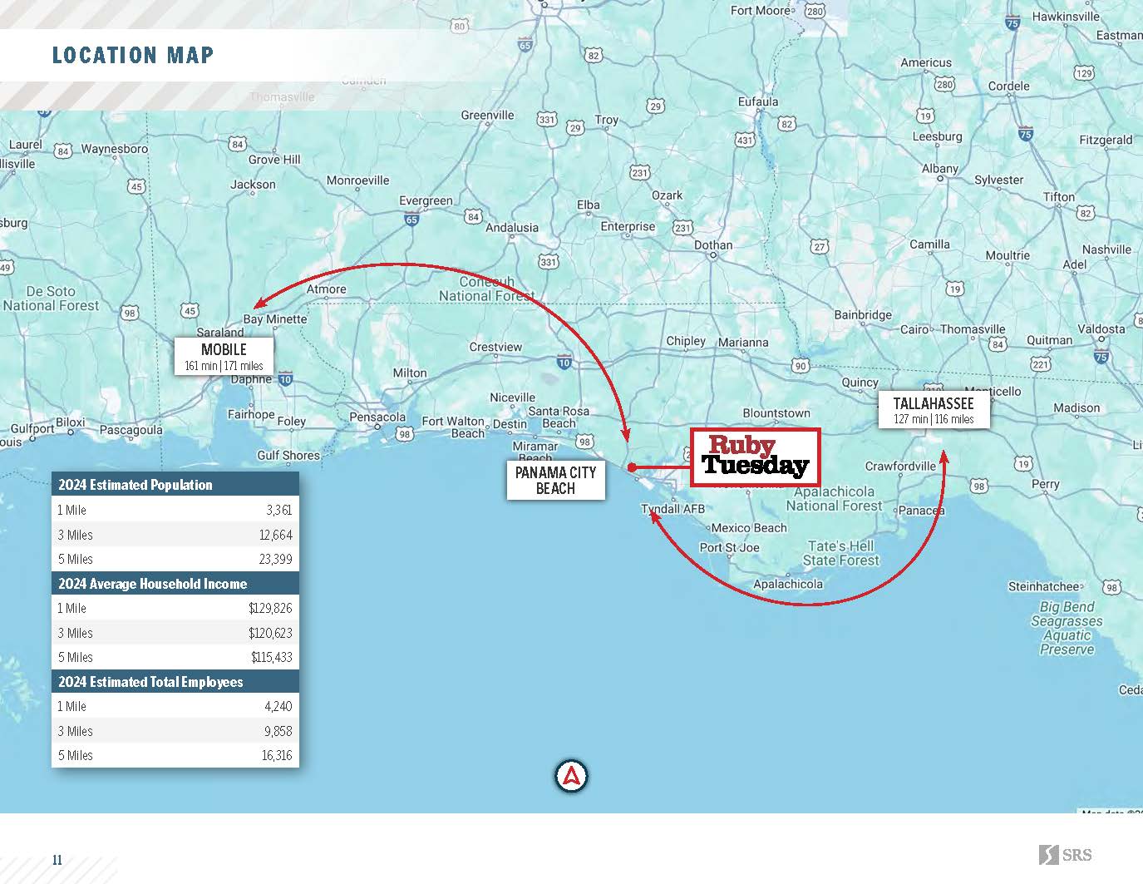Select the Panama City Beach label box
The width and height of the screenshot is (1143, 884).
click(555, 481)
